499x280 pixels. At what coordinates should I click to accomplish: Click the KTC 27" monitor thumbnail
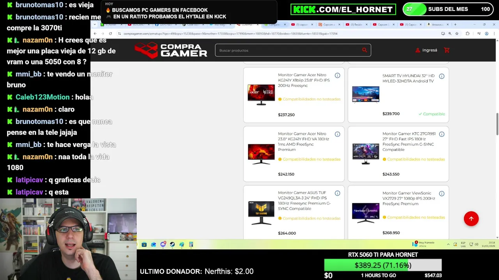366,153
